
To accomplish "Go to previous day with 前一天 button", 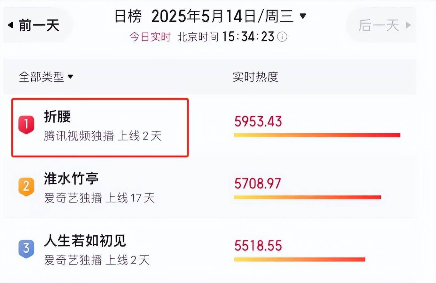I will [37, 25].
